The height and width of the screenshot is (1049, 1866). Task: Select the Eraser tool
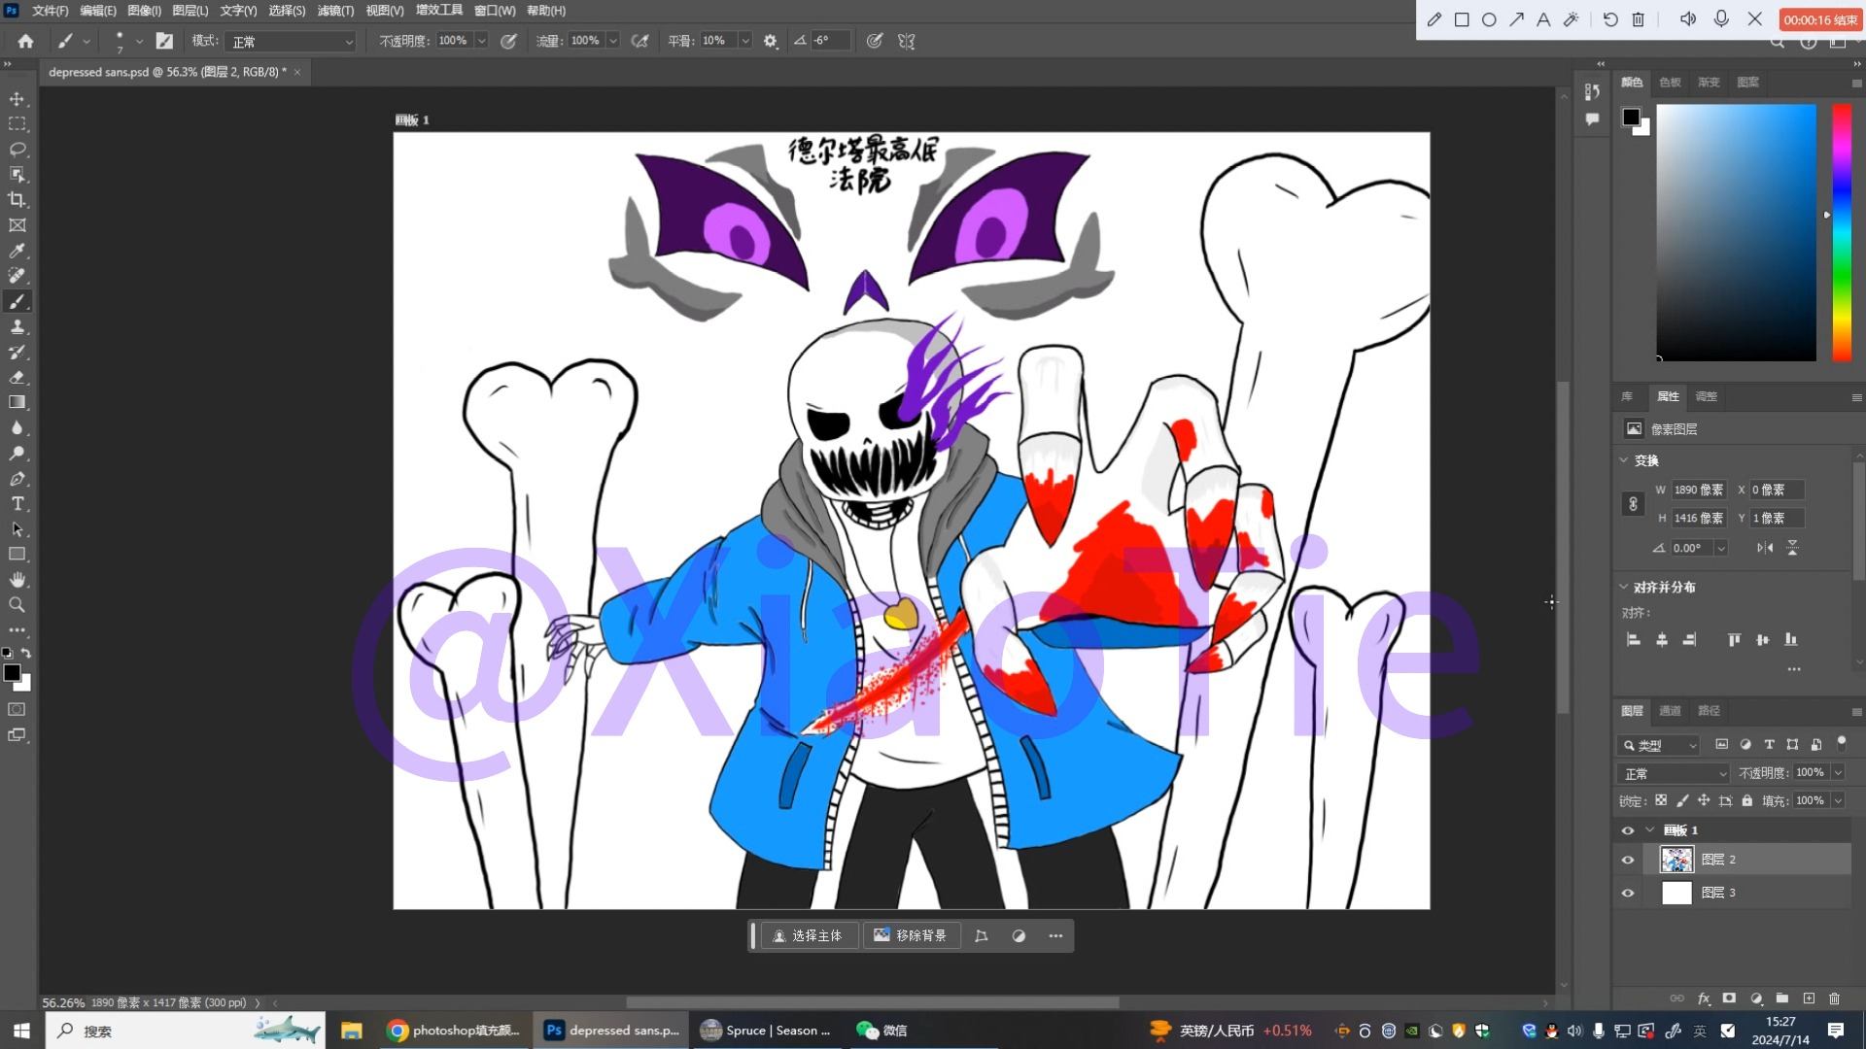pyautogui.click(x=17, y=377)
